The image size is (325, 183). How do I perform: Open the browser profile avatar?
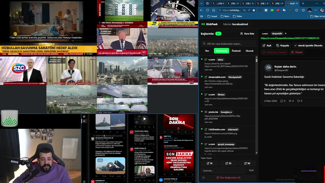pyautogui.click(x=310, y=10)
